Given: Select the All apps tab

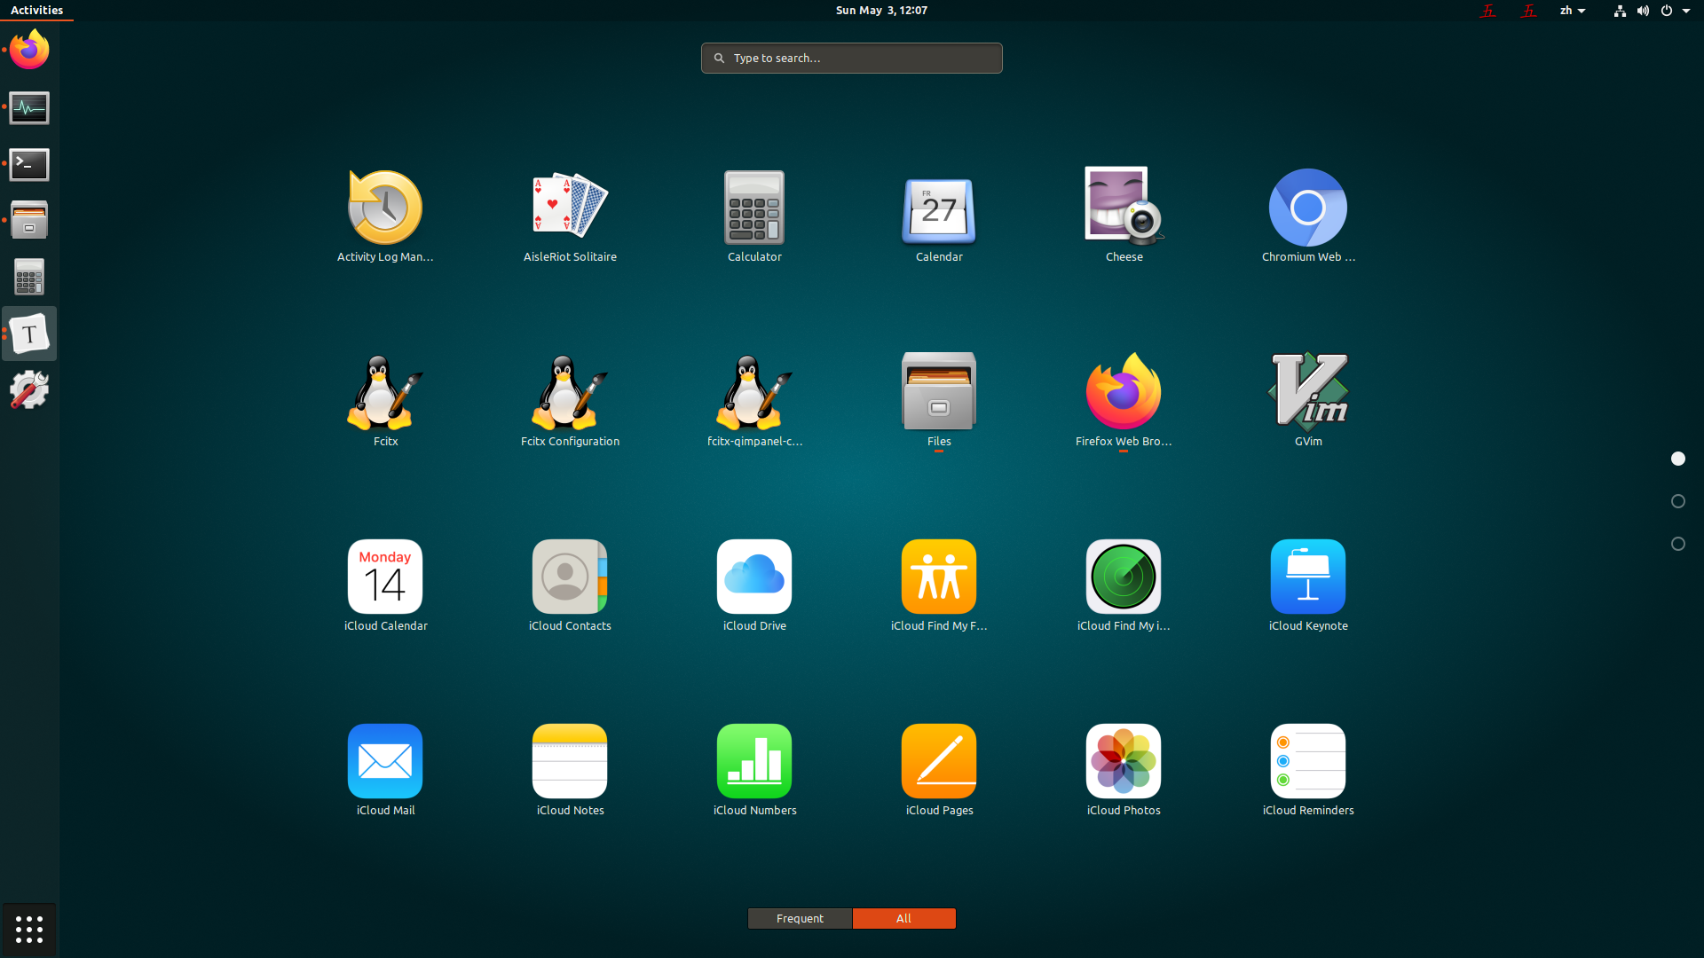Looking at the screenshot, I should 903,918.
